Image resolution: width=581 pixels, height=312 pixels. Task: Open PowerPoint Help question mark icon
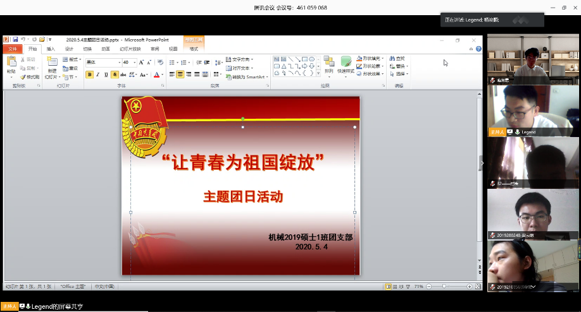point(478,49)
